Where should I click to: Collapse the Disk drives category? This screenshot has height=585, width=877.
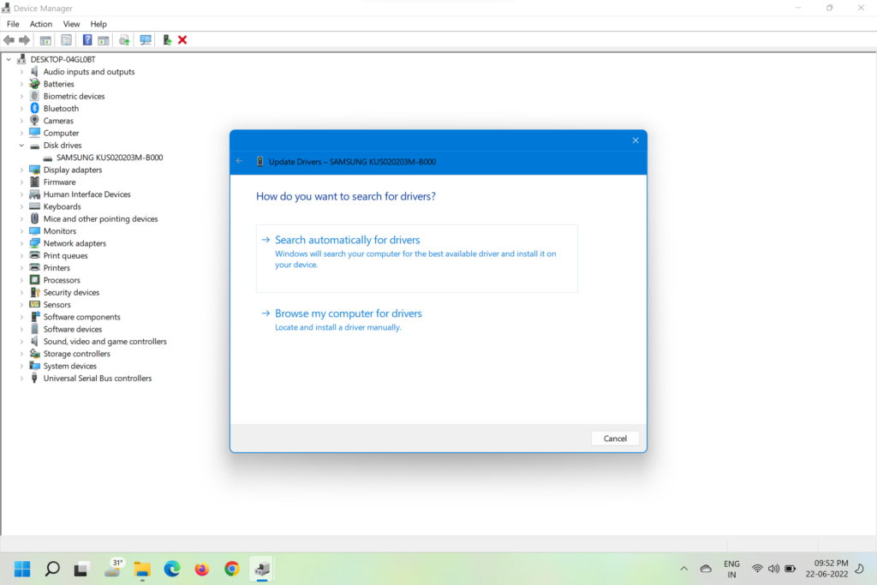22,146
